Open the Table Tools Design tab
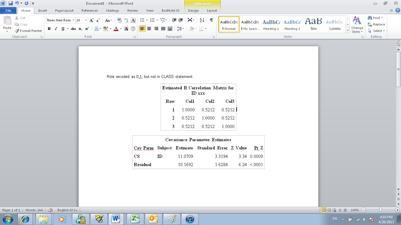This screenshot has width=401, height=225. point(193,10)
